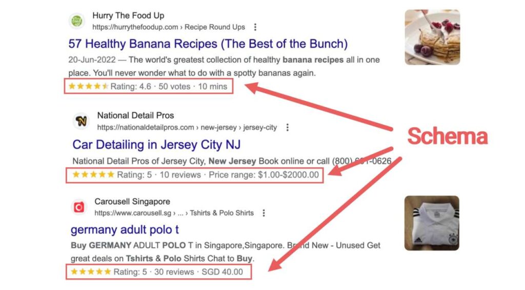
Task: Click the Hurry The Food Up site name
Action: pyautogui.click(x=128, y=16)
